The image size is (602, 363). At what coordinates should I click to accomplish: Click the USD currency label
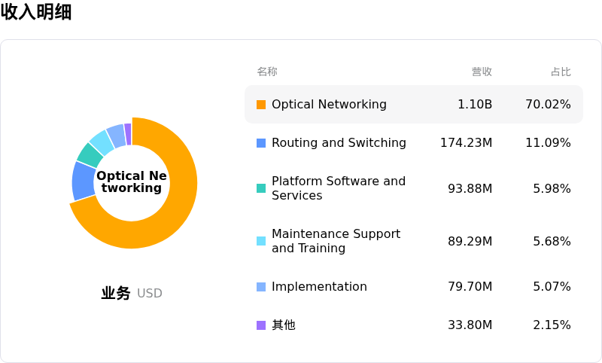point(149,294)
